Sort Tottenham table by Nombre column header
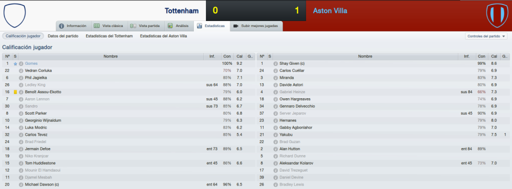The image size is (512, 189). pos(111,56)
